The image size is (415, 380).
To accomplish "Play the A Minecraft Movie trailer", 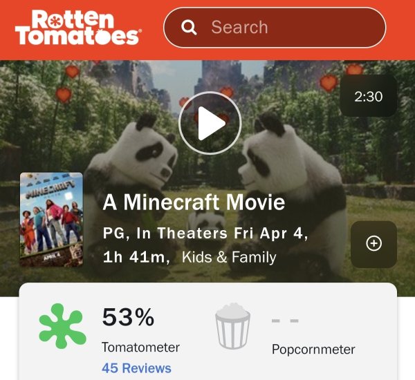I will 210,123.
